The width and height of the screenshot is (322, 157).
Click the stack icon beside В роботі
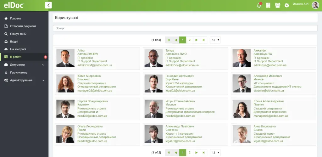tap(6, 57)
